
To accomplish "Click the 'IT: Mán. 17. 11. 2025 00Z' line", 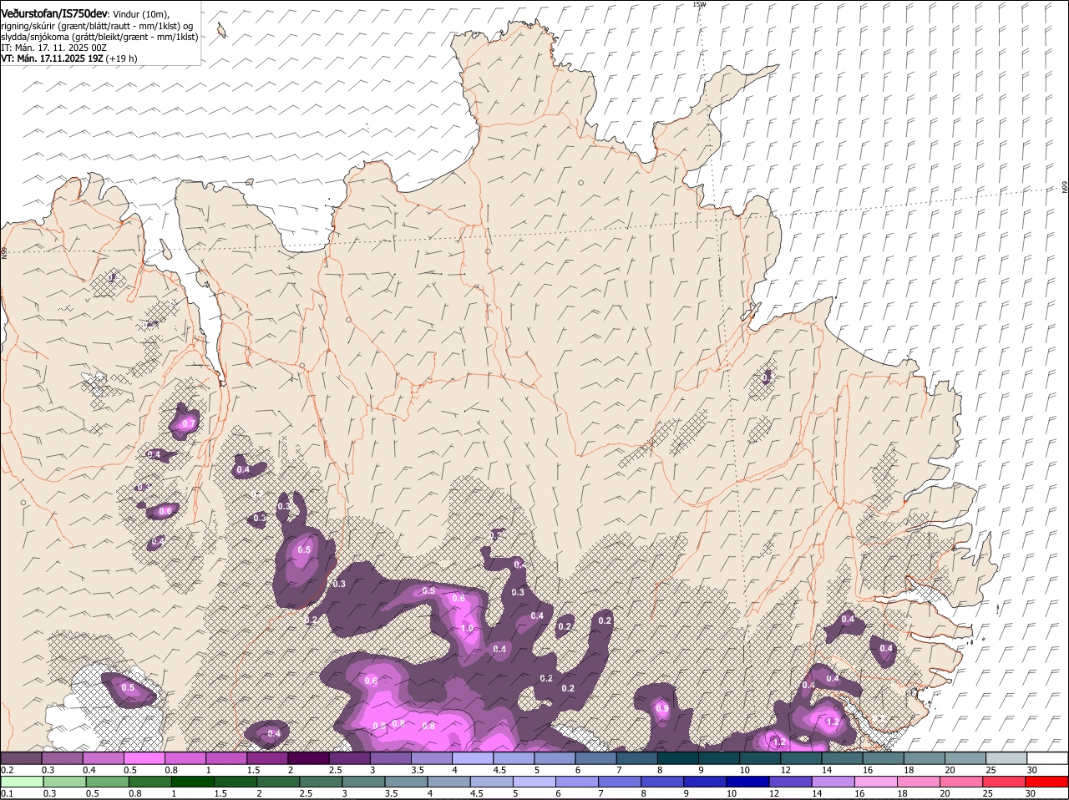I will click(x=53, y=48).
